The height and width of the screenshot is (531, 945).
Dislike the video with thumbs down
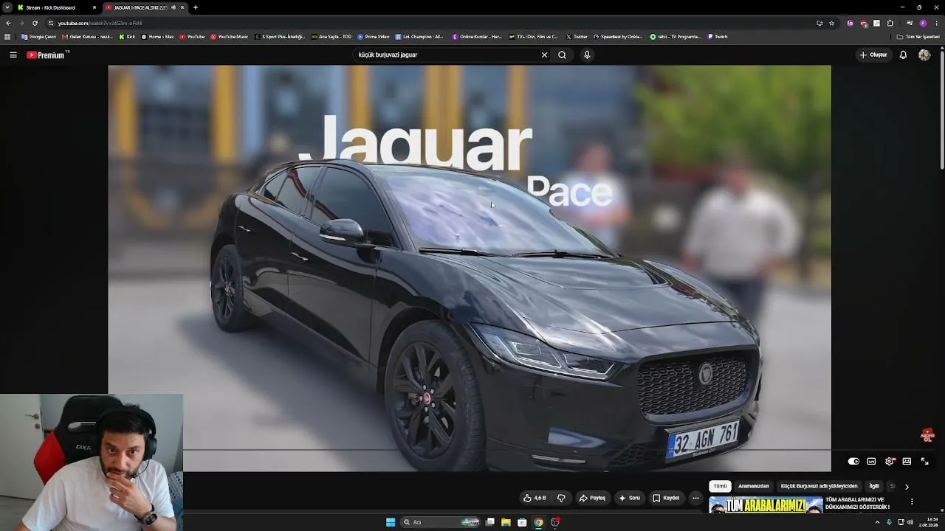click(x=561, y=498)
